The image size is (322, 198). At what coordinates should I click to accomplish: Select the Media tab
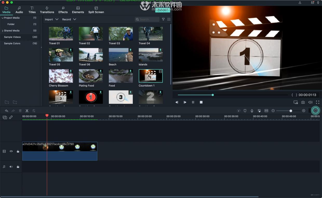[x=6, y=10]
